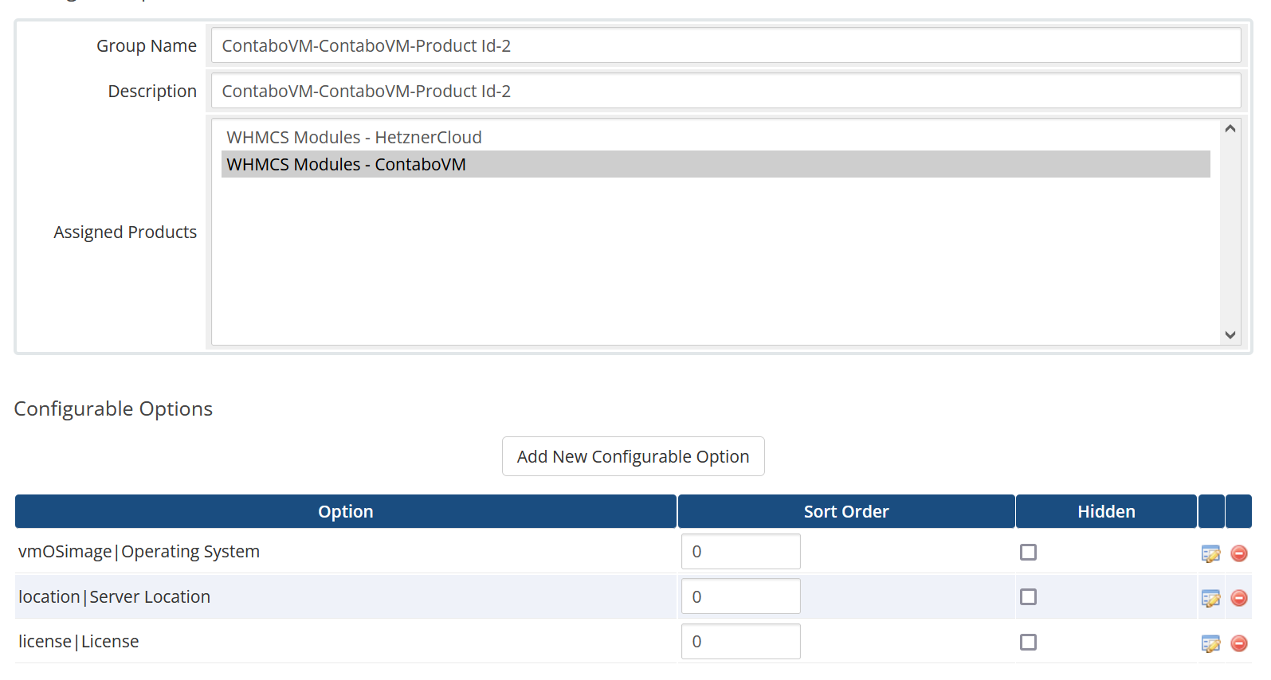Focus sort order field for Server Location option
Image resolution: width=1271 pixels, height=680 pixels.
tap(740, 596)
